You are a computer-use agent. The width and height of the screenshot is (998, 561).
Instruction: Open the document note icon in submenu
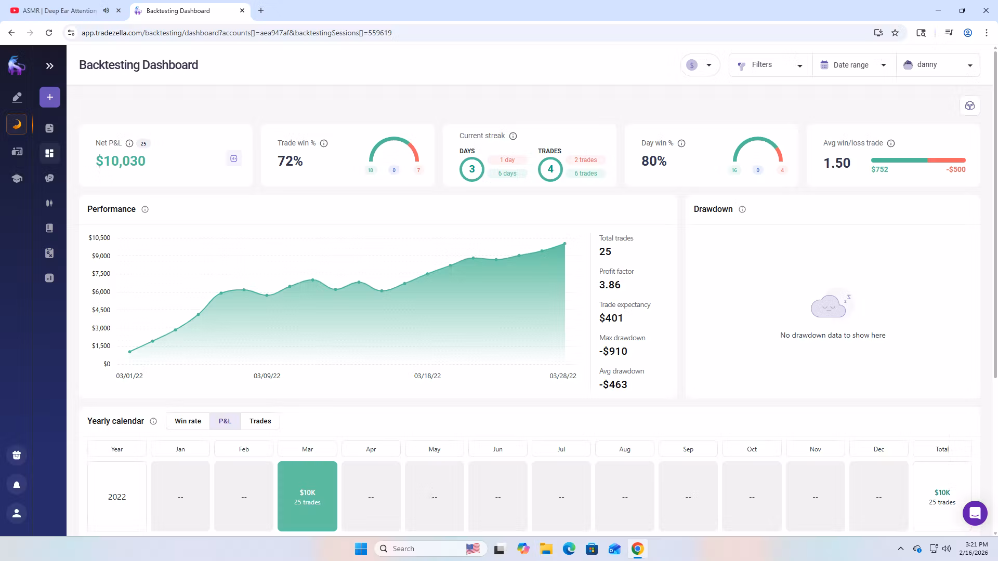pos(49,128)
